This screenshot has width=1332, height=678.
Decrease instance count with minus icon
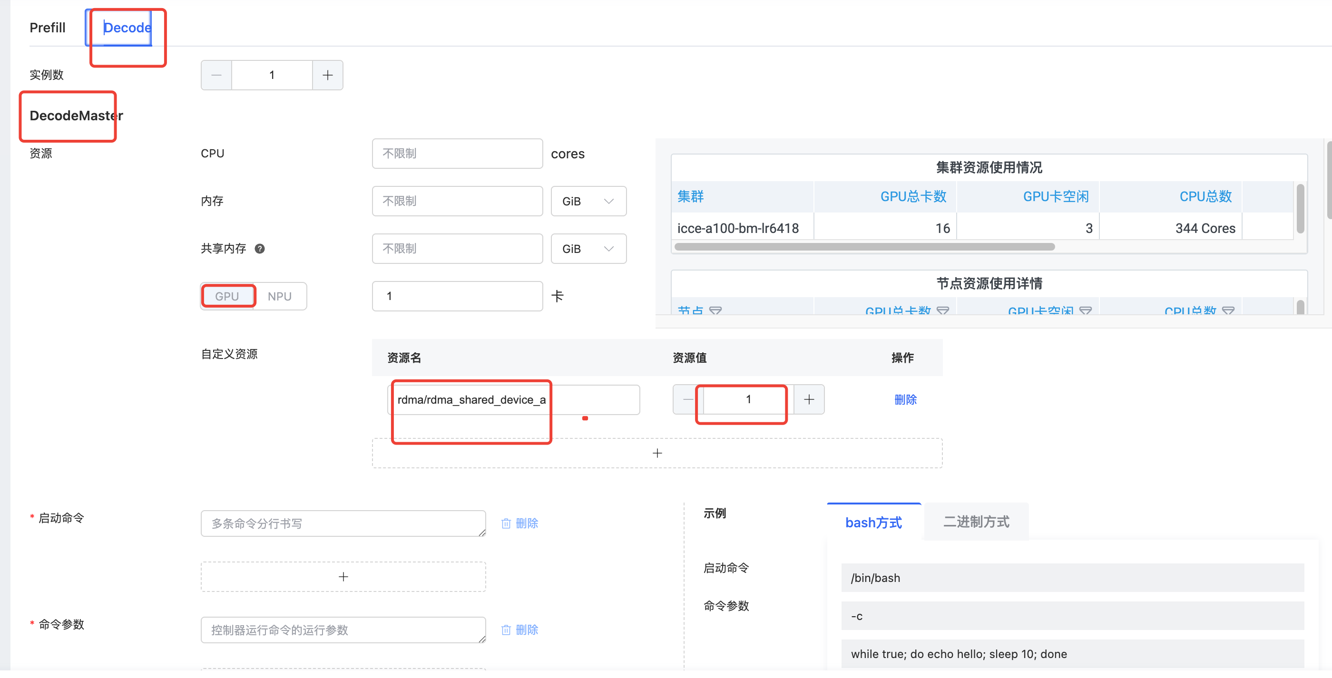pyautogui.click(x=216, y=76)
